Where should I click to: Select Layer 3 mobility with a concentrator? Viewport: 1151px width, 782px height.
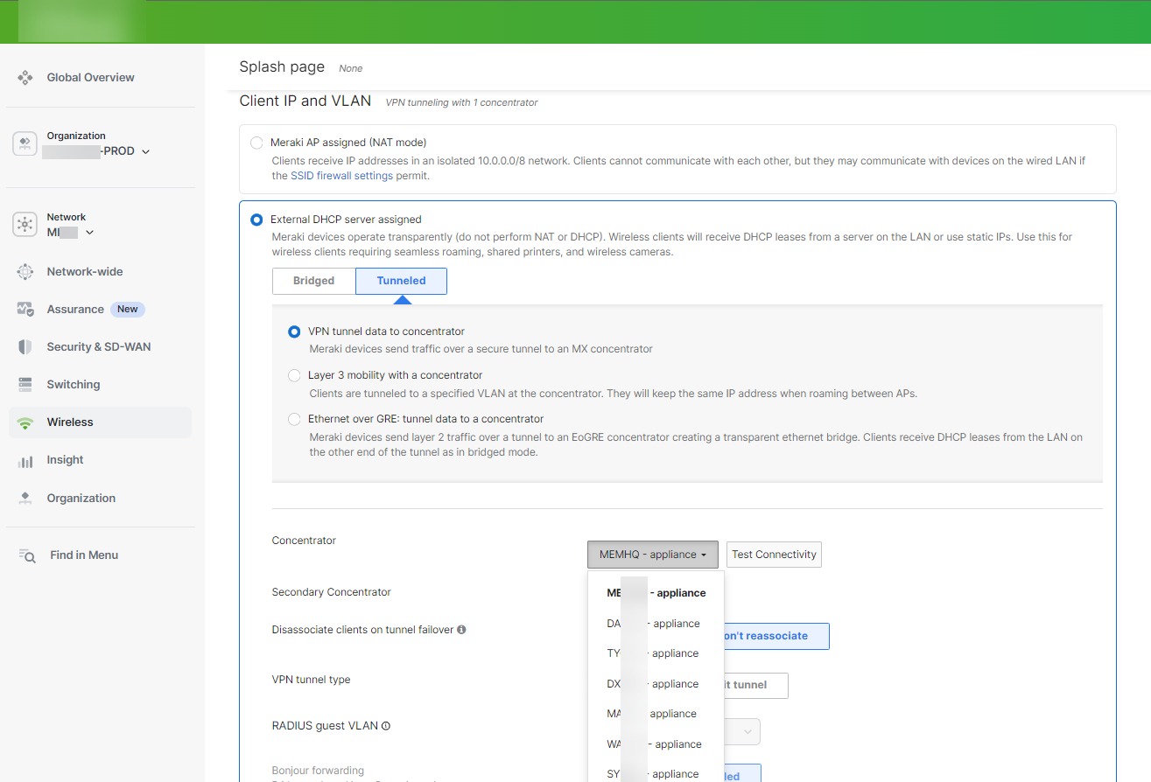point(294,375)
